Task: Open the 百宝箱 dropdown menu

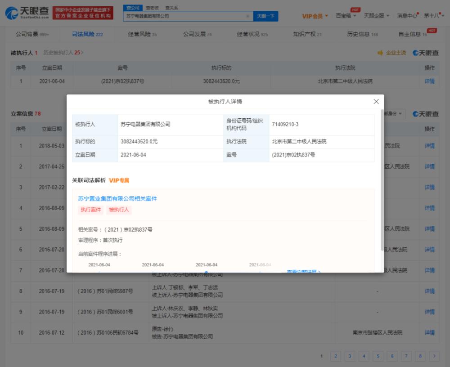Action: (346, 16)
